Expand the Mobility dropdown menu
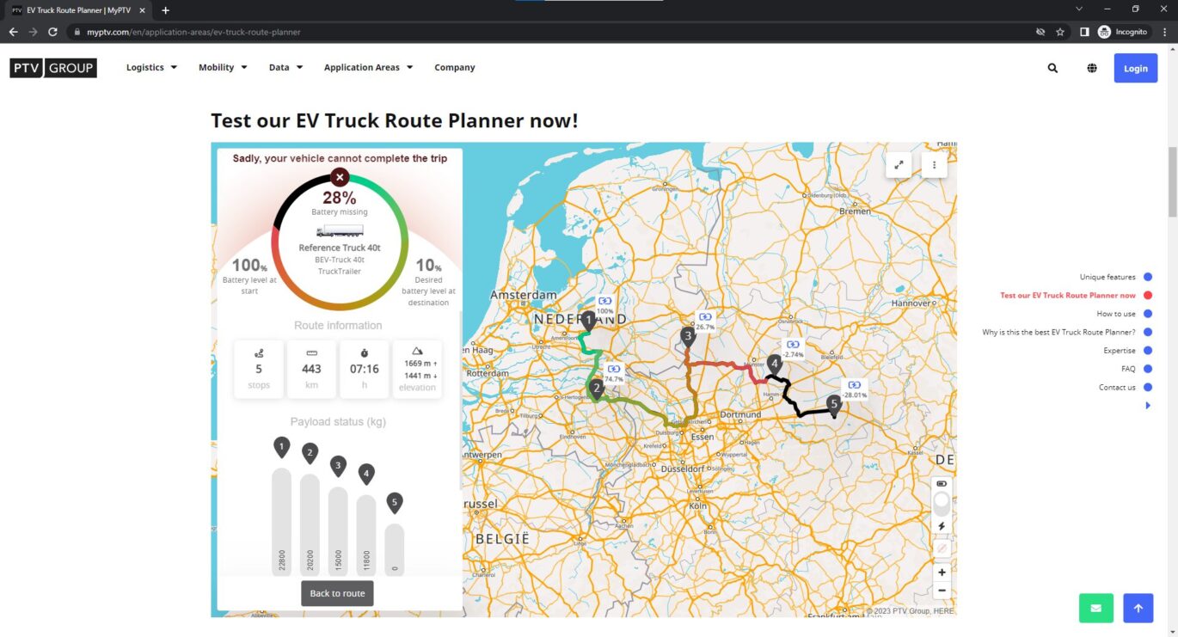1178x637 pixels. click(x=223, y=67)
